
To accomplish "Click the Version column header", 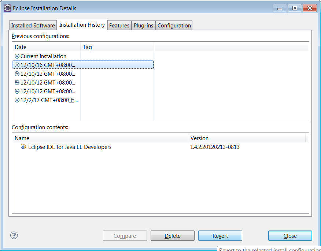I will (x=247, y=138).
